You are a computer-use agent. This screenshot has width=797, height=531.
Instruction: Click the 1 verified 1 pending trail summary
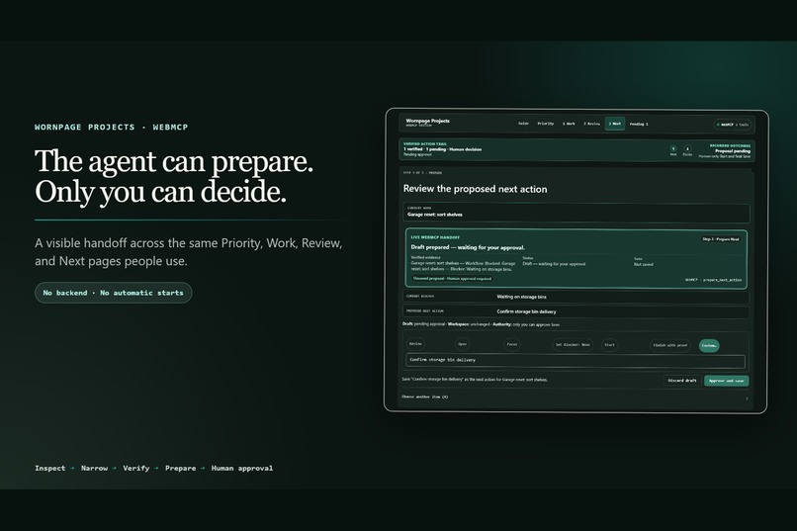443,149
